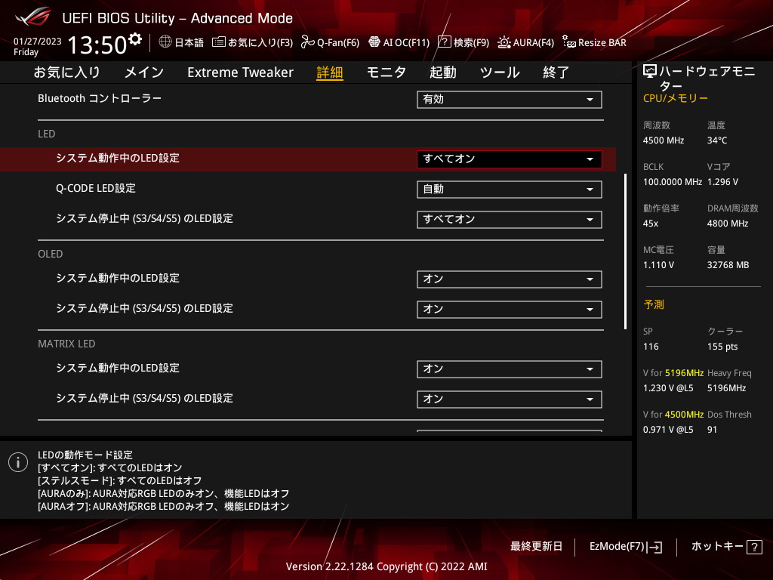773x580 pixels.
Task: Select the 詳細 tab
Action: 329,72
